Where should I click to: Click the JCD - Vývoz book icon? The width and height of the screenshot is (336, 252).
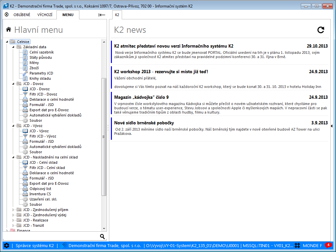pyautogui.click(x=25, y=131)
